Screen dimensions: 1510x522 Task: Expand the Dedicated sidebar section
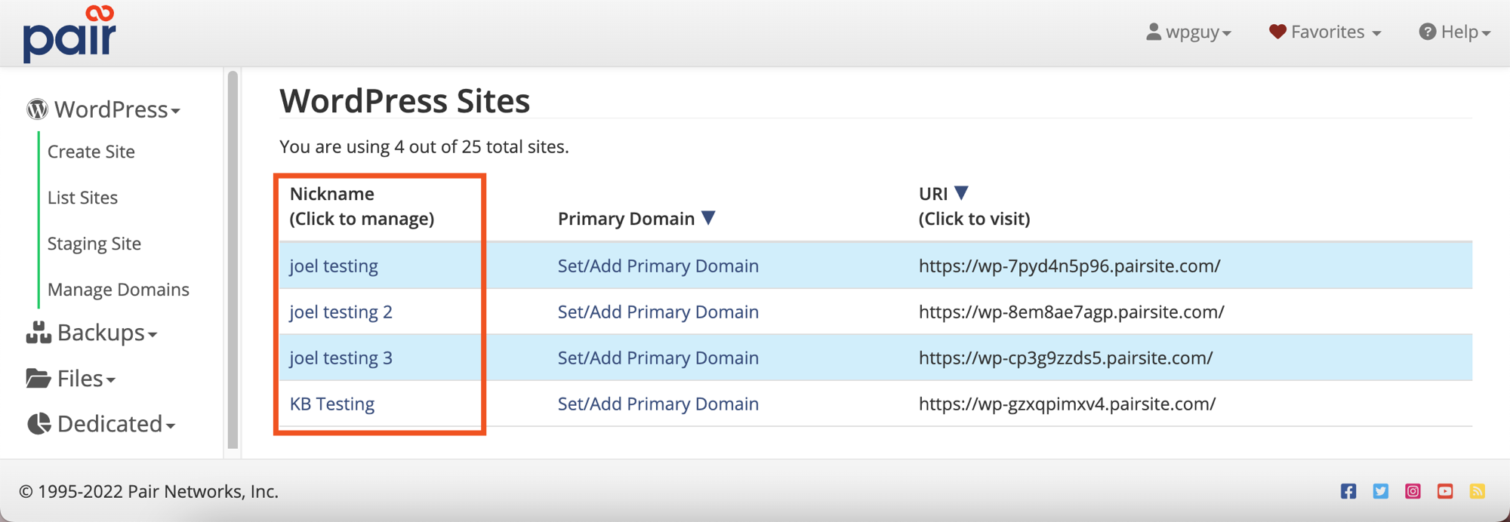coord(101,424)
